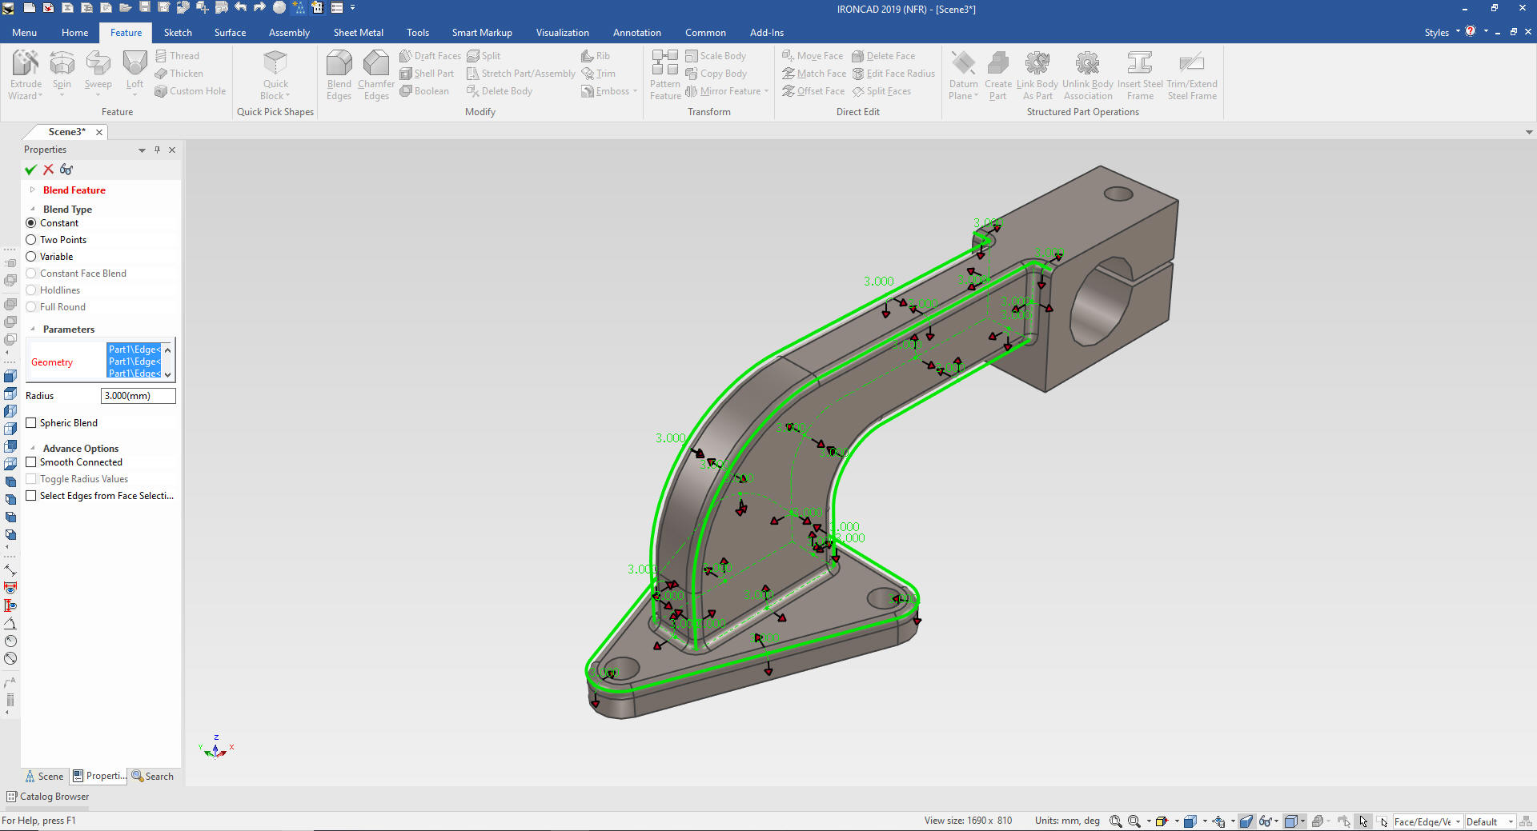Select the Blend Edges tool
Viewport: 1537px width, 831px height.
[x=339, y=64]
